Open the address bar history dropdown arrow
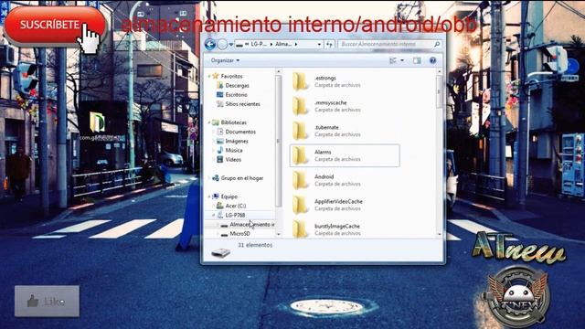Screen dimensions: 585x329 pyautogui.click(x=319, y=45)
